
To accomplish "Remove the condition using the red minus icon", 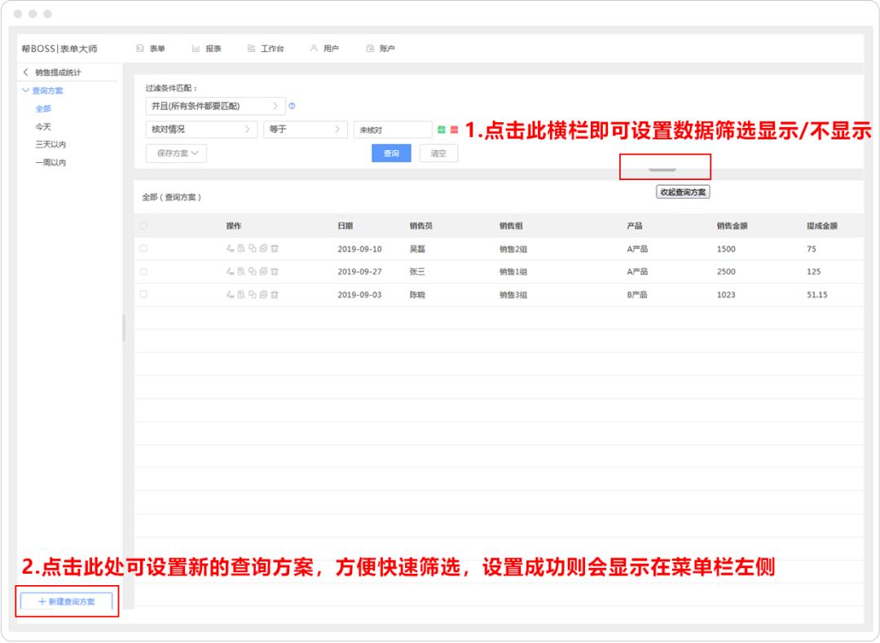I will [x=453, y=130].
